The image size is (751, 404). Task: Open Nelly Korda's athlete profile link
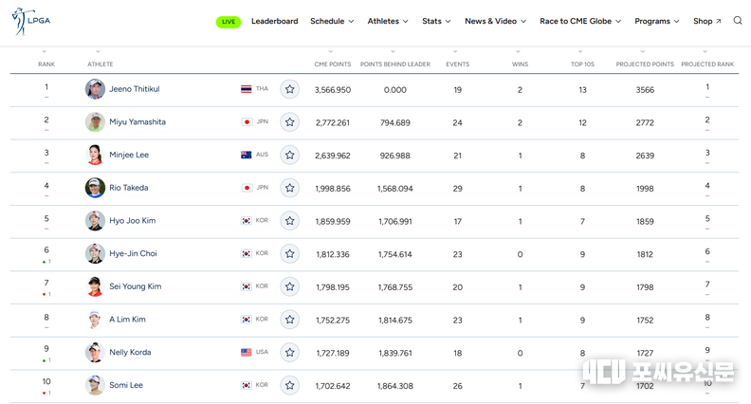(130, 353)
